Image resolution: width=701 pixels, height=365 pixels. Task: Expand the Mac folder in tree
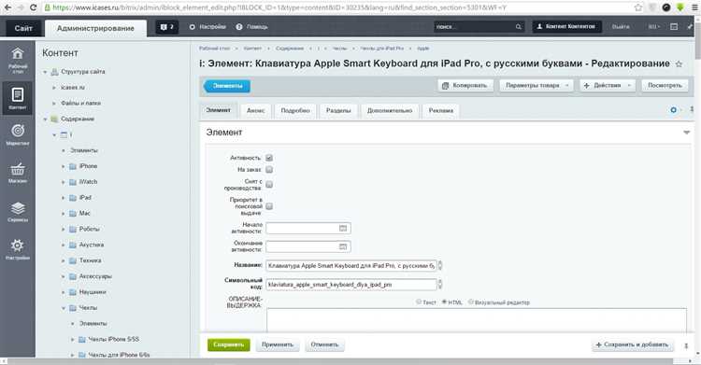click(x=63, y=214)
